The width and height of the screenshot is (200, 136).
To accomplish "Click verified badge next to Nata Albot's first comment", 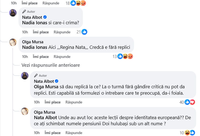I will 45,17.
